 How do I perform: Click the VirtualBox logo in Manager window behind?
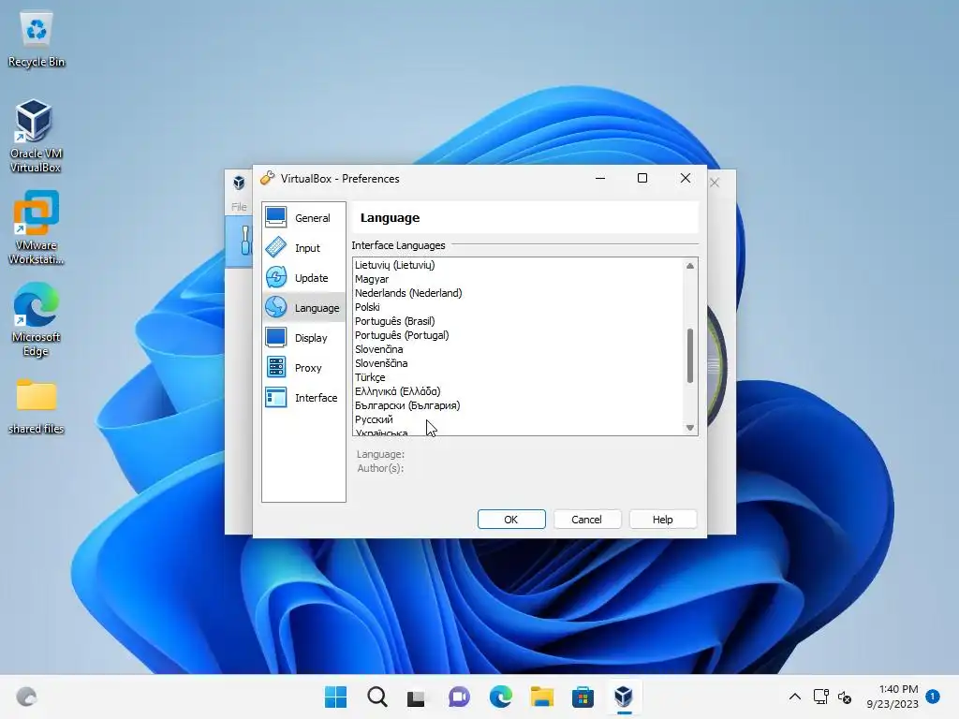pos(239,183)
